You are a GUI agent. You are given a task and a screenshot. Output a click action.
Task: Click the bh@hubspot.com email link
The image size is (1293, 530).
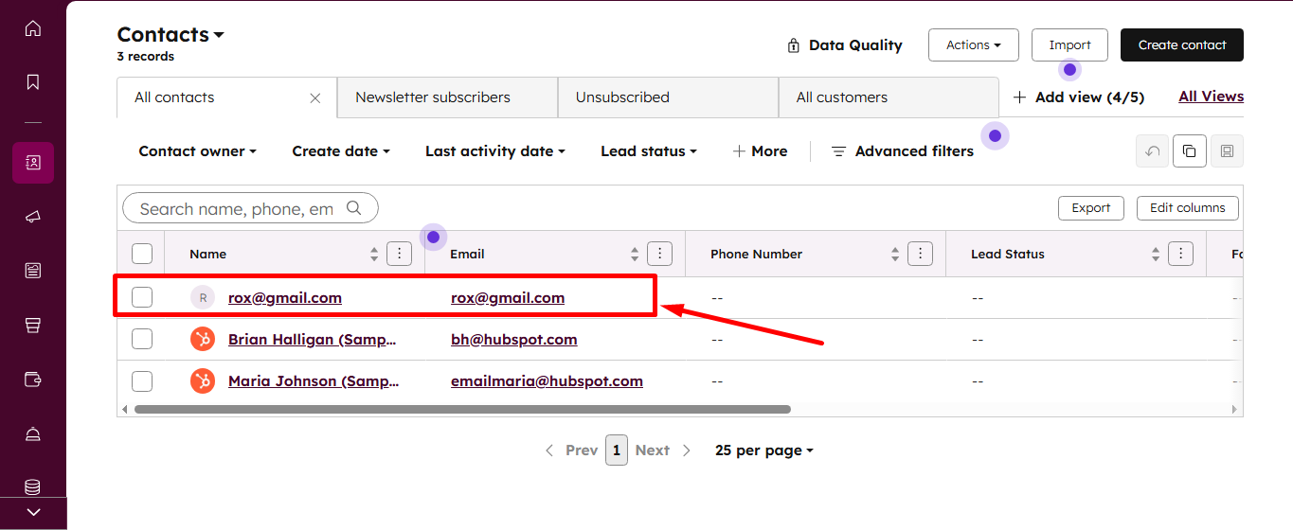pyautogui.click(x=514, y=339)
